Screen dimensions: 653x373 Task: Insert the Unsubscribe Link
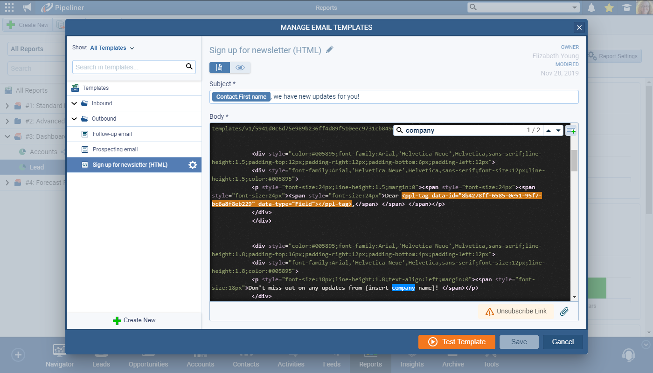(516, 312)
